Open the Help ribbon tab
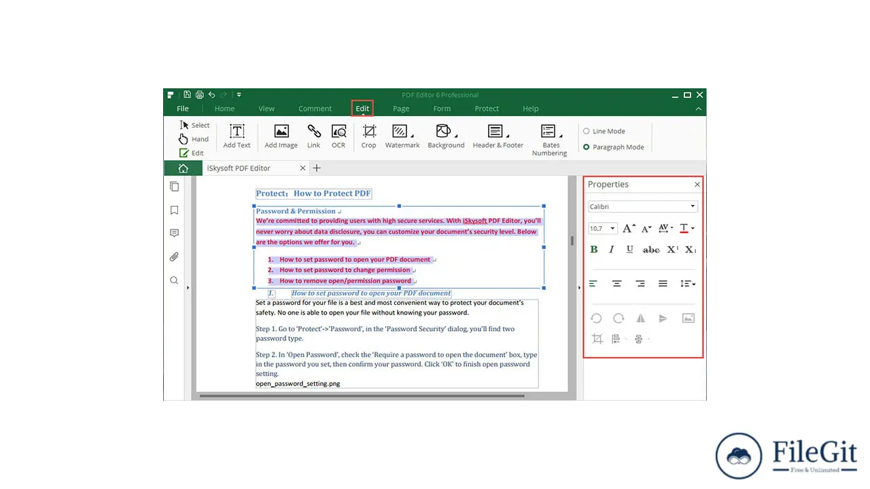870x489 pixels. coord(531,109)
